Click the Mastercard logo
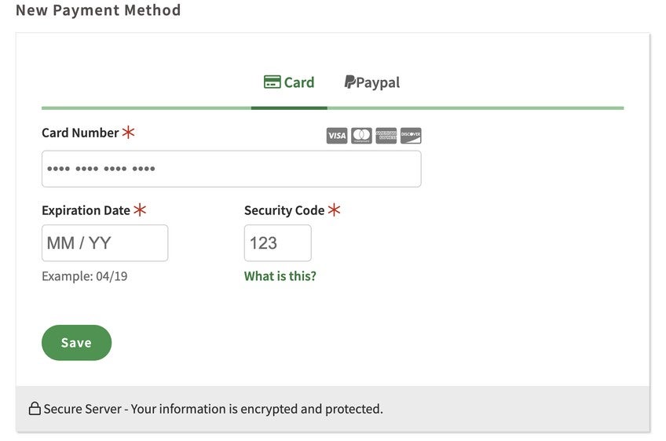Viewport: 666px width, 441px height. point(361,136)
